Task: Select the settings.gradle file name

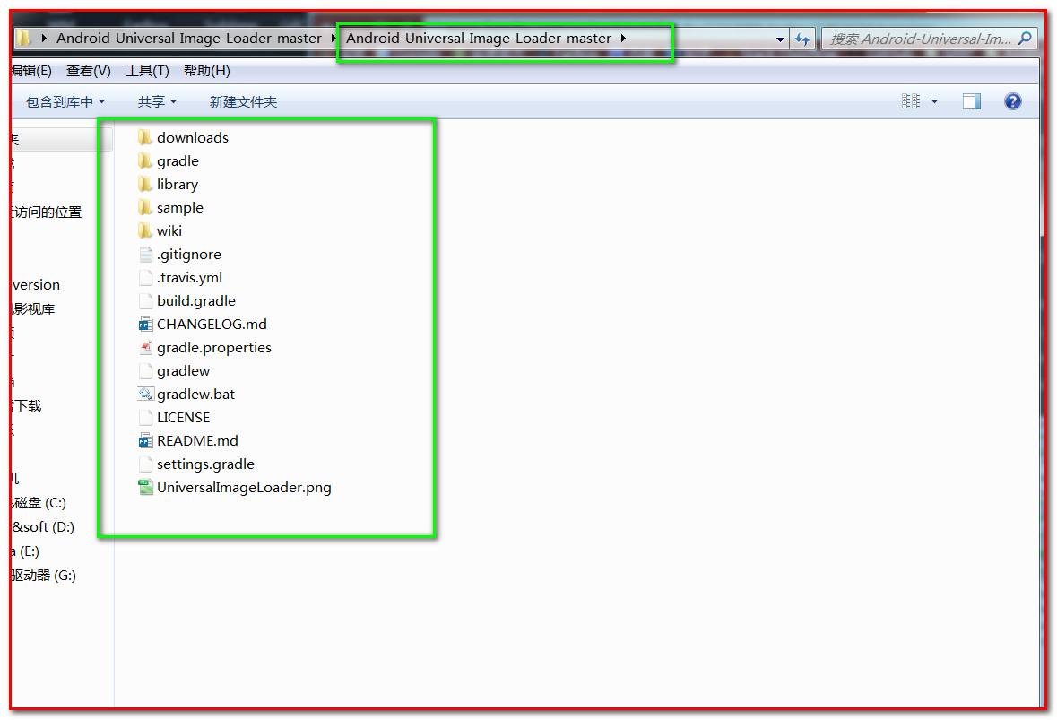Action: click(205, 464)
